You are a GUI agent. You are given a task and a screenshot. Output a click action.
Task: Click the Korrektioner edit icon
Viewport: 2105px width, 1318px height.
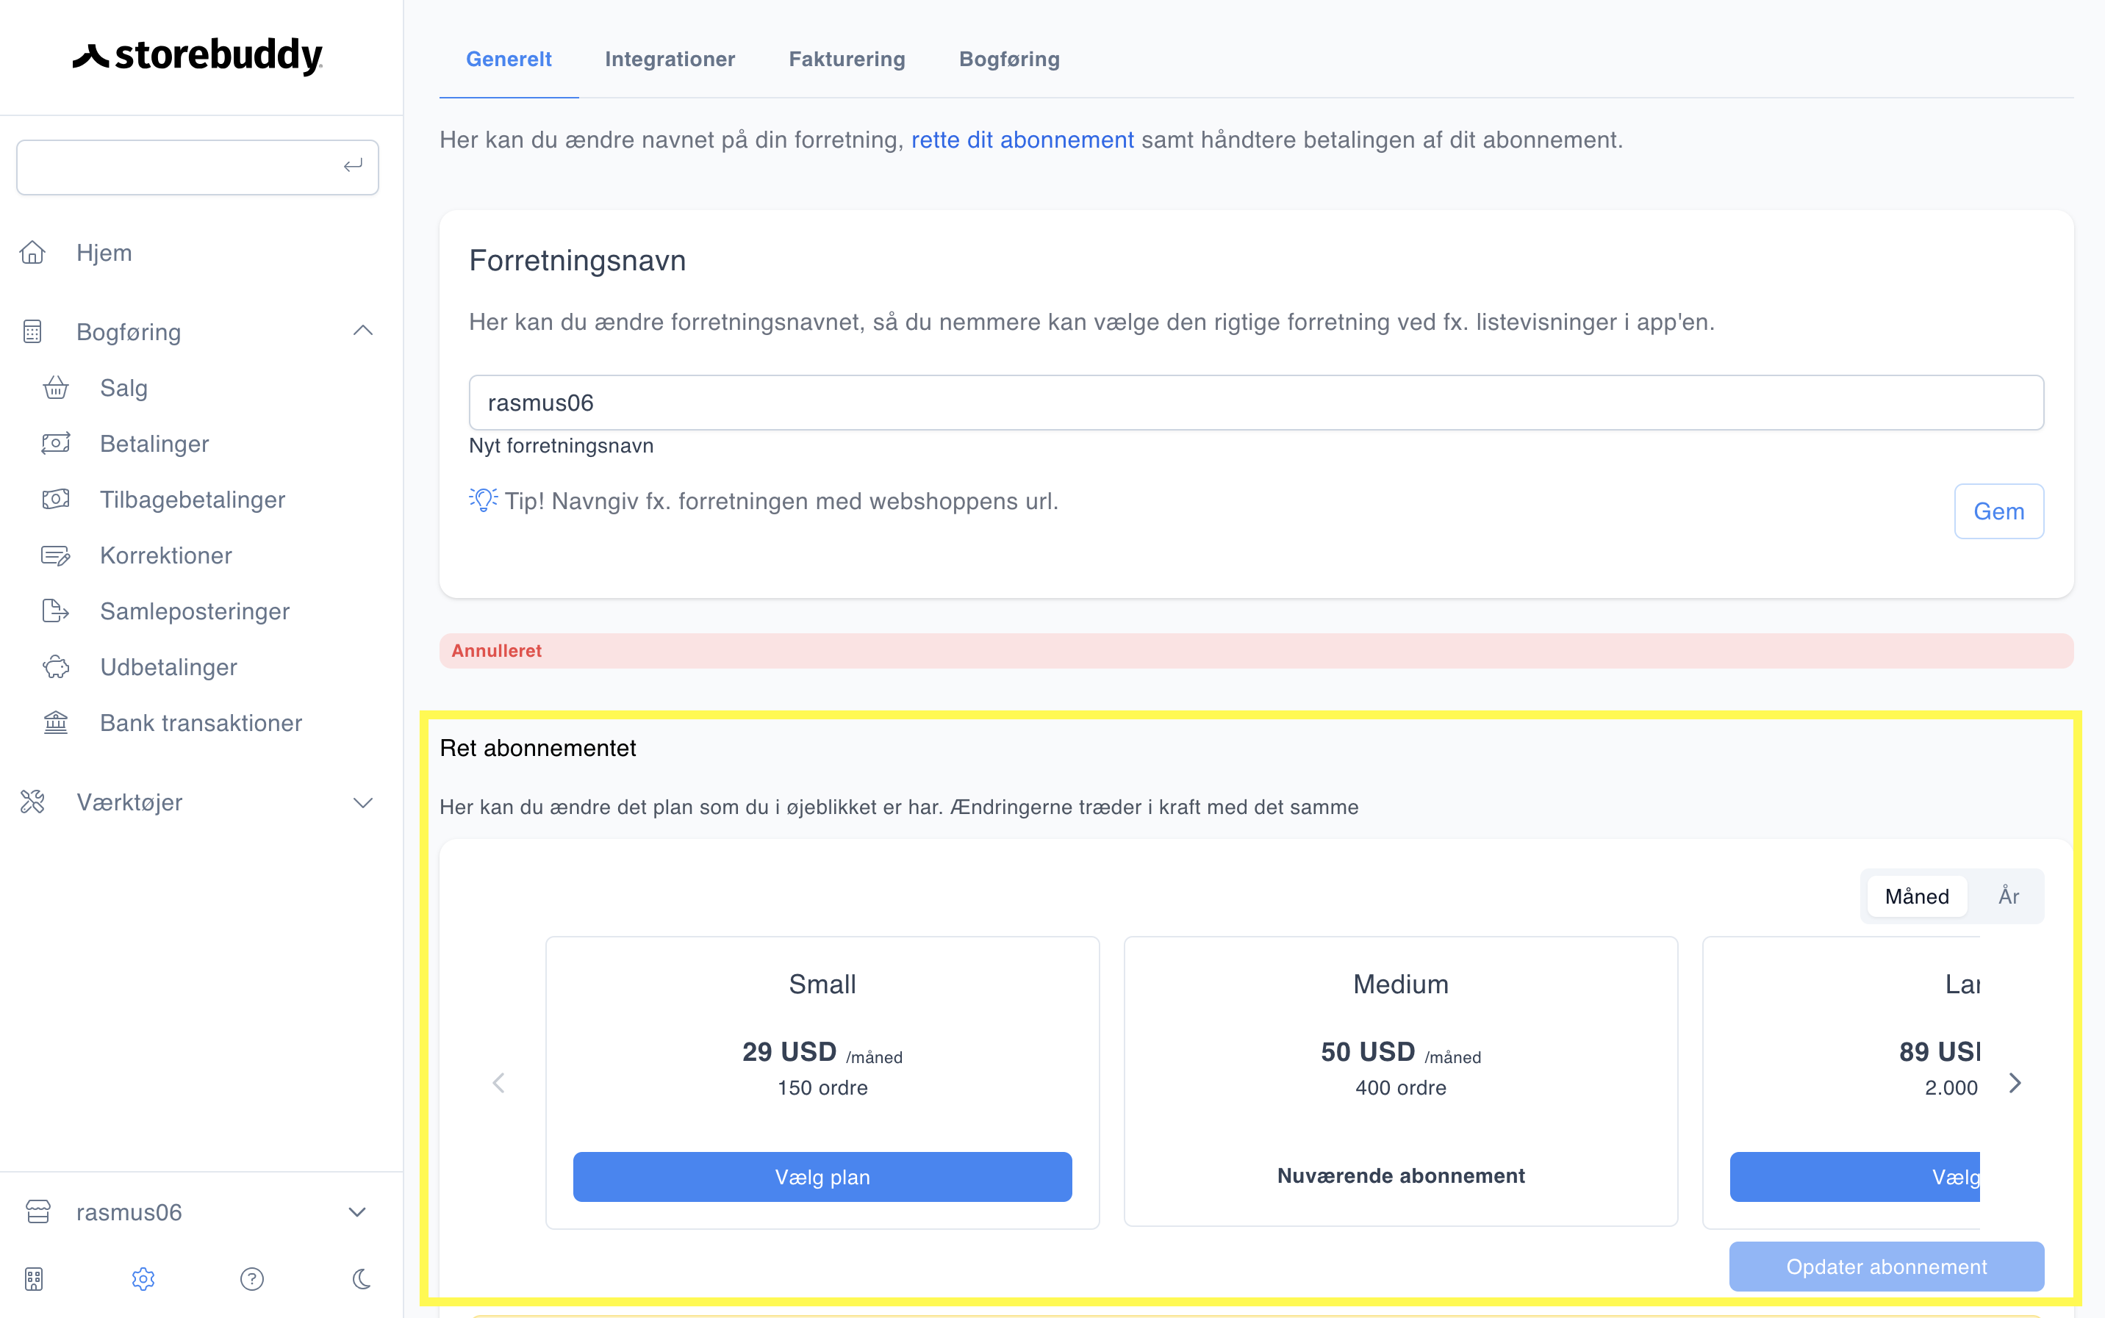coord(56,555)
